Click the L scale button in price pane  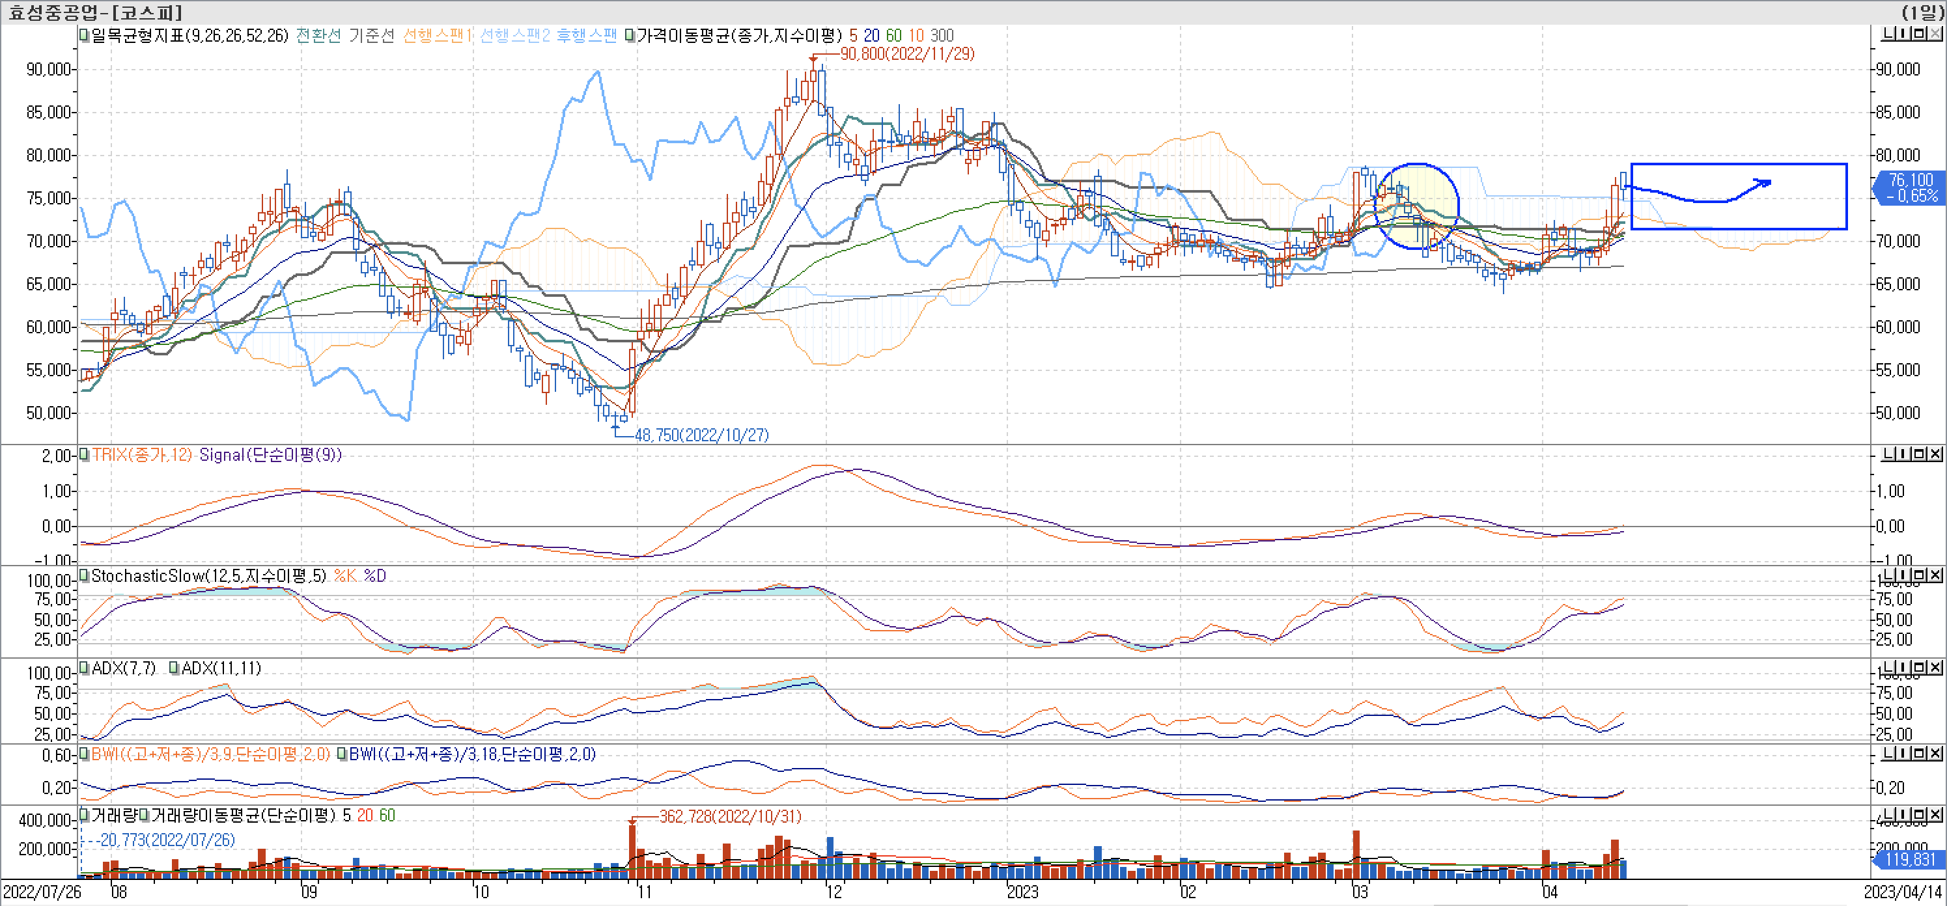click(1889, 33)
